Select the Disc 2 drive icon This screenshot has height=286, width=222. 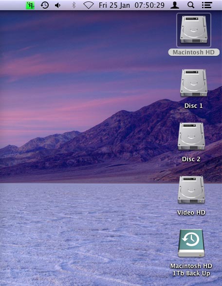[x=191, y=136]
